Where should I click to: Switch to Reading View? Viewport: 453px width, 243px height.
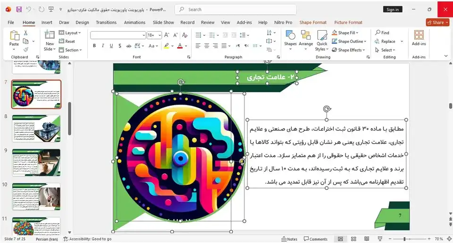pyautogui.click(x=367, y=239)
